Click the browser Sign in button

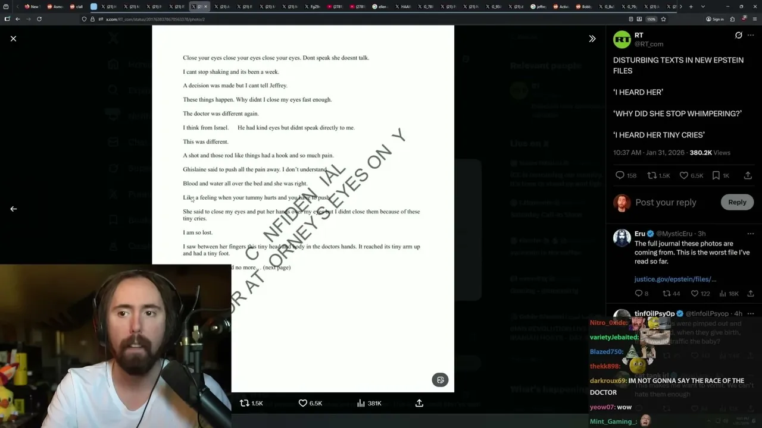point(715,19)
